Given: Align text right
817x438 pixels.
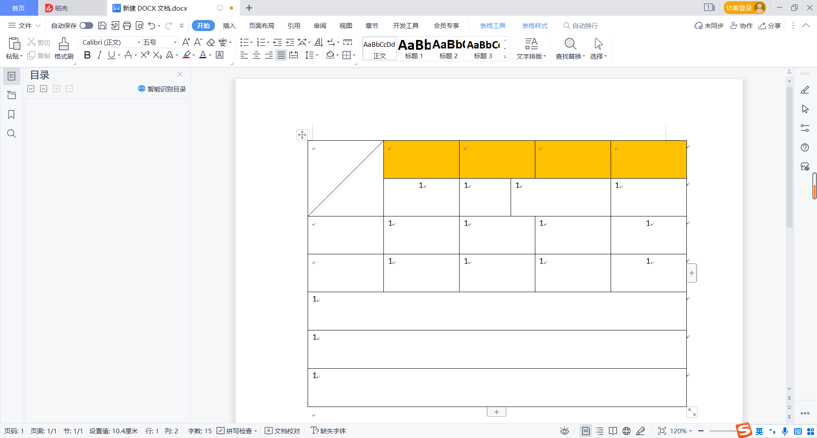Looking at the screenshot, I should coord(269,55).
